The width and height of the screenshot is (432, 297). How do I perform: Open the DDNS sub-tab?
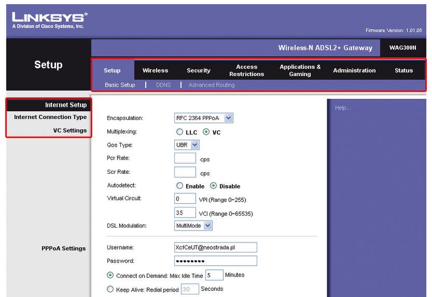(163, 85)
